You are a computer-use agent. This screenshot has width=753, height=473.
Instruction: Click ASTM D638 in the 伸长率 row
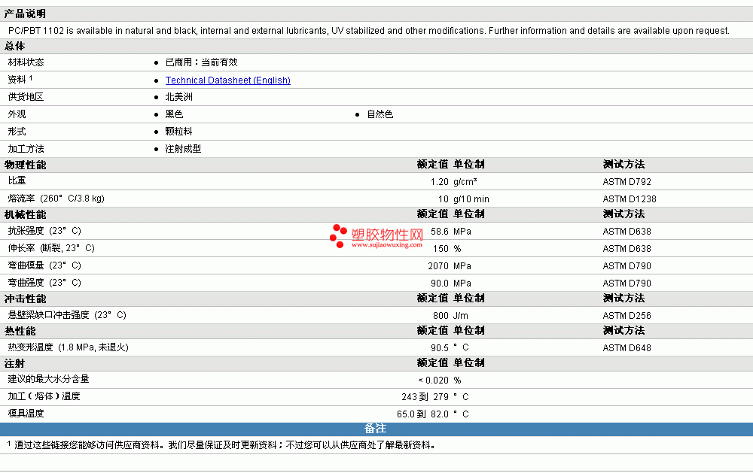[x=626, y=249]
